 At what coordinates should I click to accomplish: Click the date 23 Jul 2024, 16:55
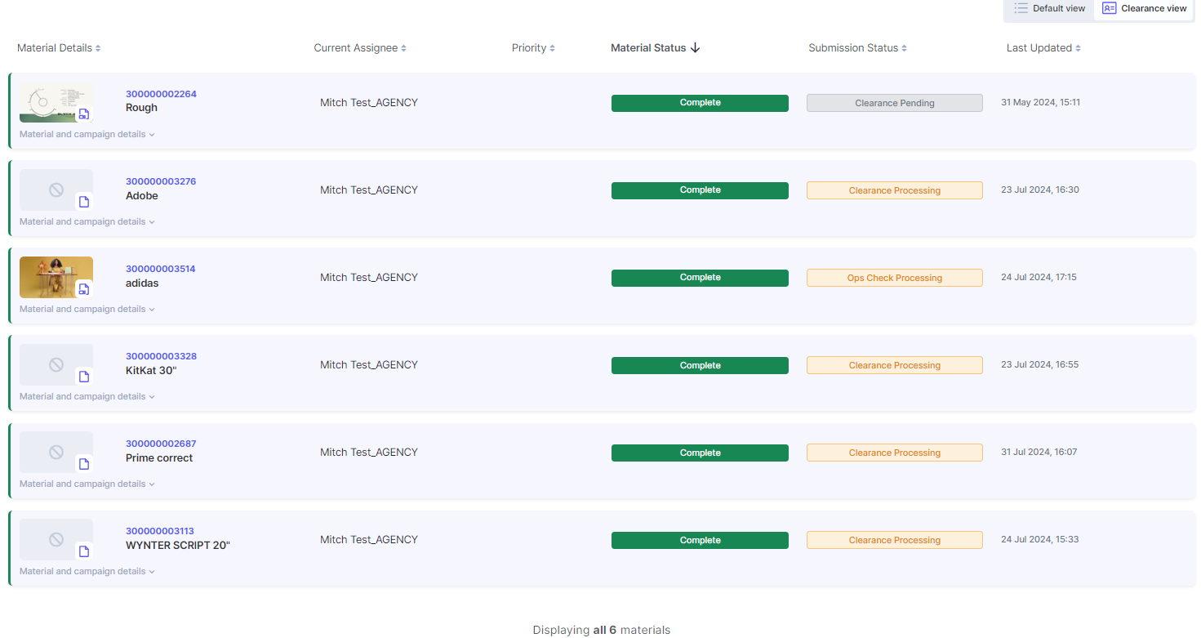(1039, 364)
